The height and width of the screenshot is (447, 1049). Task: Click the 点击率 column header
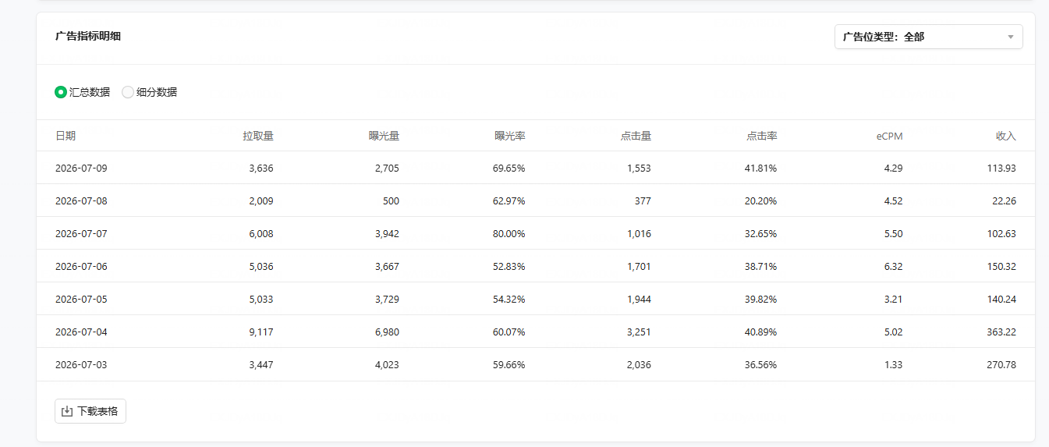click(762, 136)
